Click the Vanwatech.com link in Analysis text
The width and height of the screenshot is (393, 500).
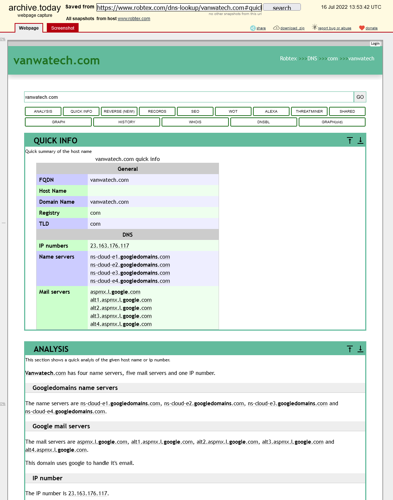point(45,373)
